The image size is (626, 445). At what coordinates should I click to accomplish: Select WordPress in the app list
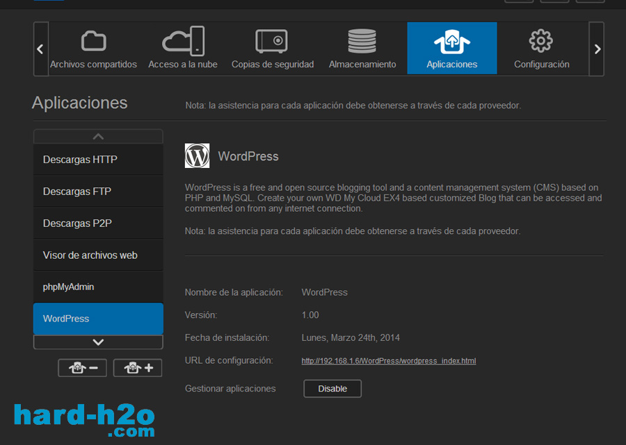coord(98,319)
